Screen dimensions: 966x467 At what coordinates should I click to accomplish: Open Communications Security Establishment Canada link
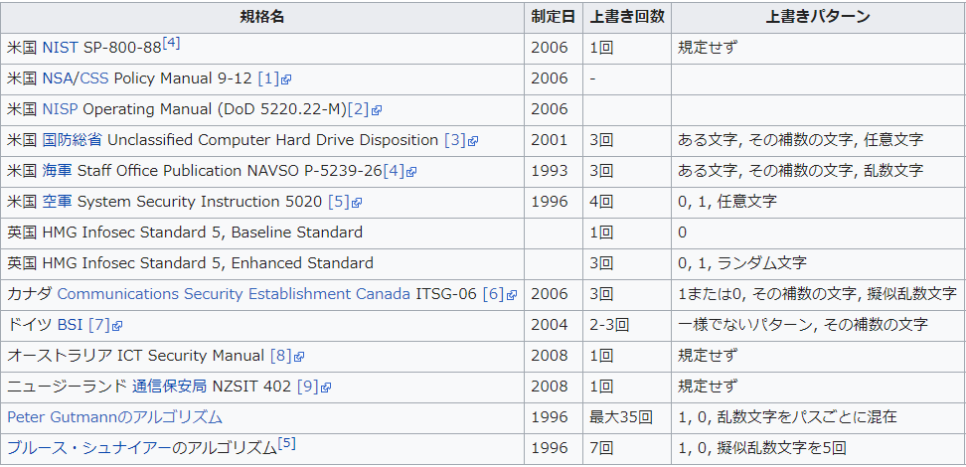pos(234,293)
